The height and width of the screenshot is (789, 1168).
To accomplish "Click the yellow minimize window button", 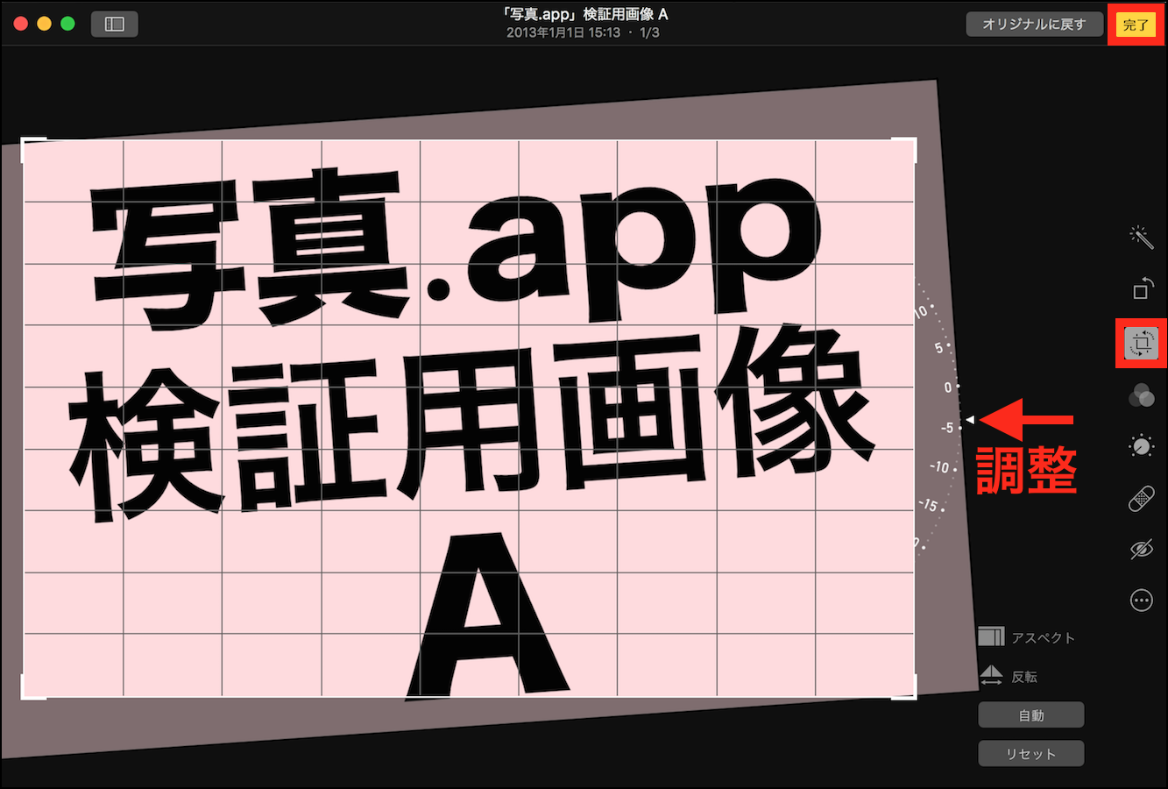I will tap(45, 24).
